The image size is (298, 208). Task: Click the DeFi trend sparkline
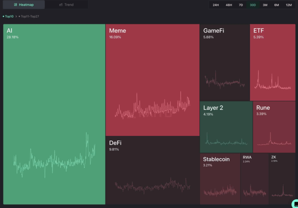[152, 186]
